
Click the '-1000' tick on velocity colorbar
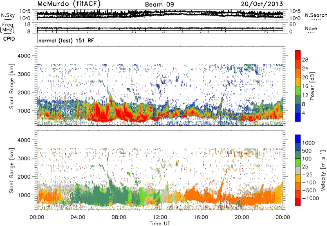tap(310, 198)
